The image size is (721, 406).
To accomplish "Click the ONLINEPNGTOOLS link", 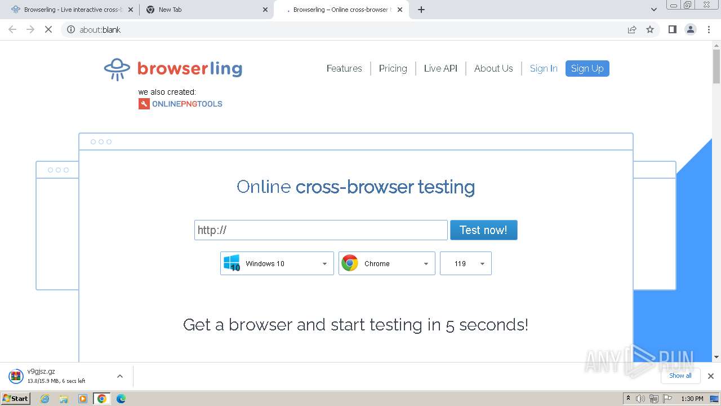I will pos(187,104).
